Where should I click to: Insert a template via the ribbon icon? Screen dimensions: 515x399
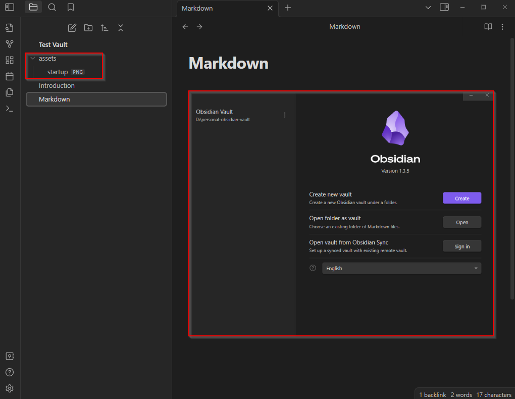coord(10,92)
